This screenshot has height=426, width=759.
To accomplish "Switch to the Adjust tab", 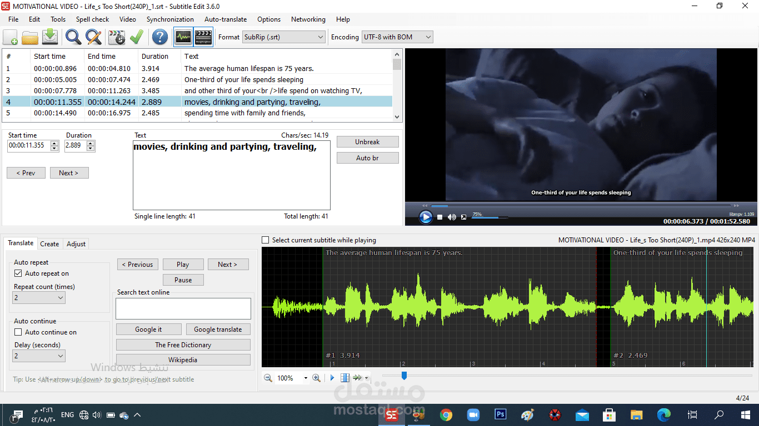I will (x=76, y=244).
